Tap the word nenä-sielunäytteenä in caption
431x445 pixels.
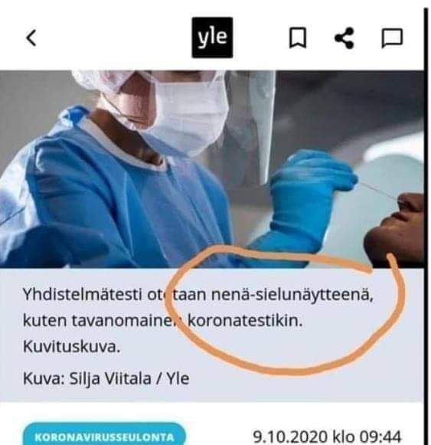292,295
